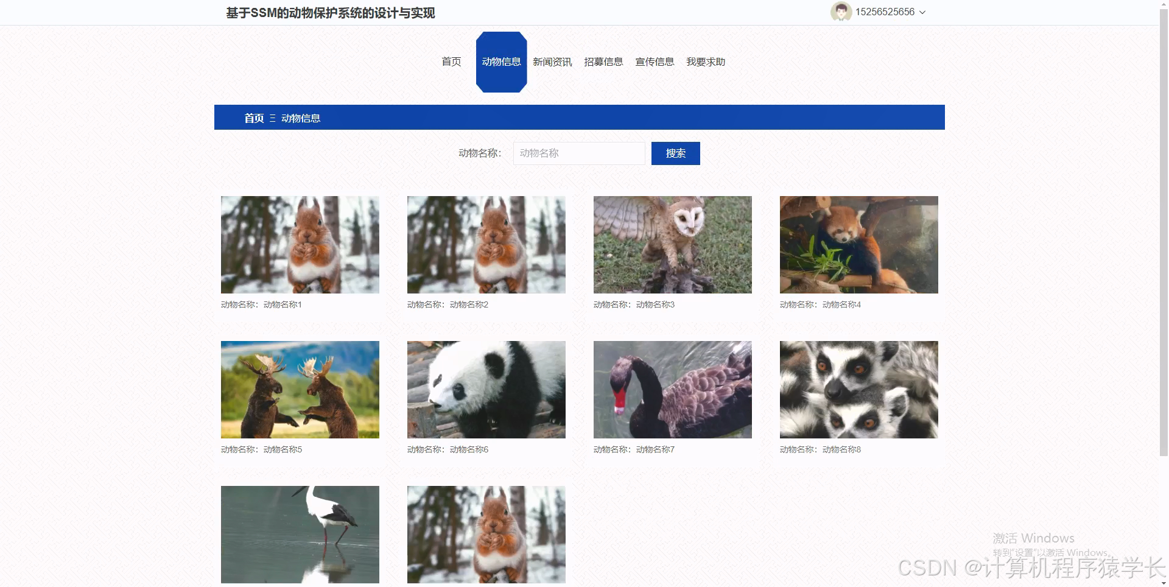Click the 动物名称5 moose image
Image resolution: width=1169 pixels, height=587 pixels.
pyautogui.click(x=300, y=389)
